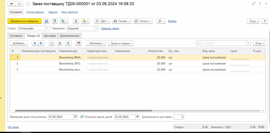Open the Дополнительно tab
The image size is (270, 133).
point(70,36)
